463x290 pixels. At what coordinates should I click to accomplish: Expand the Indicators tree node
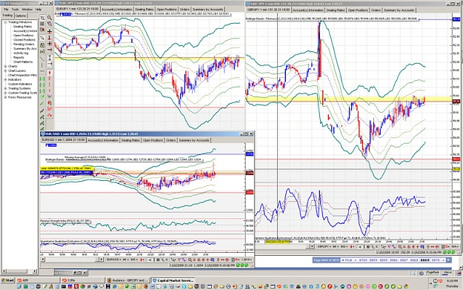5,79
